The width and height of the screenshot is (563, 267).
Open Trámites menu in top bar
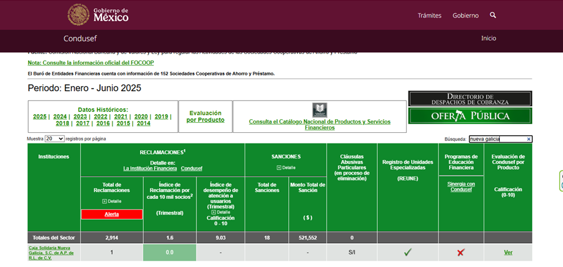(x=429, y=16)
